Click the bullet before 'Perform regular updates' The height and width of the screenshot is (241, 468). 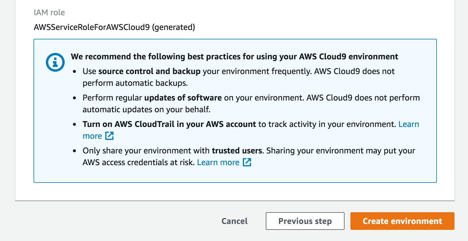click(75, 98)
